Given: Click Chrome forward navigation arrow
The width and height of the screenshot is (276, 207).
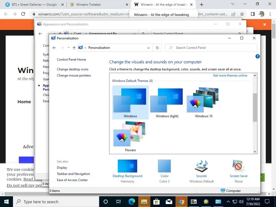Looking at the screenshot, I should click(15, 14).
